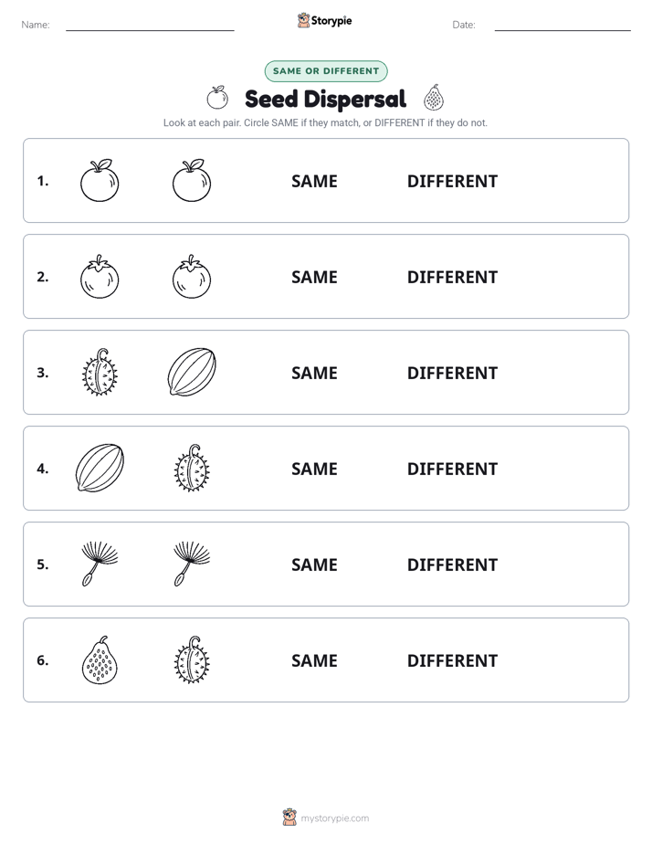This screenshot has width=652, height=844.
Task: Click the second tomato in row 2
Action: pos(192,277)
